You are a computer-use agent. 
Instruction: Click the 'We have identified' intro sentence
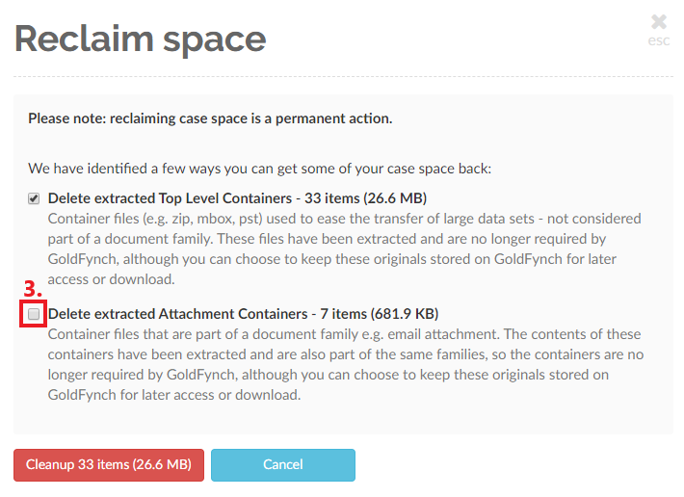259,169
